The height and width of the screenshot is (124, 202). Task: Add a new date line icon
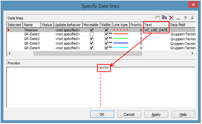click(x=157, y=17)
